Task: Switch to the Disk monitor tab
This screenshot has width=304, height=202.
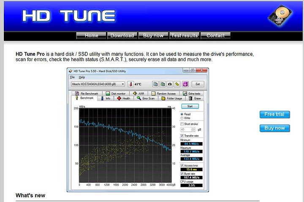Action: tap(116, 93)
